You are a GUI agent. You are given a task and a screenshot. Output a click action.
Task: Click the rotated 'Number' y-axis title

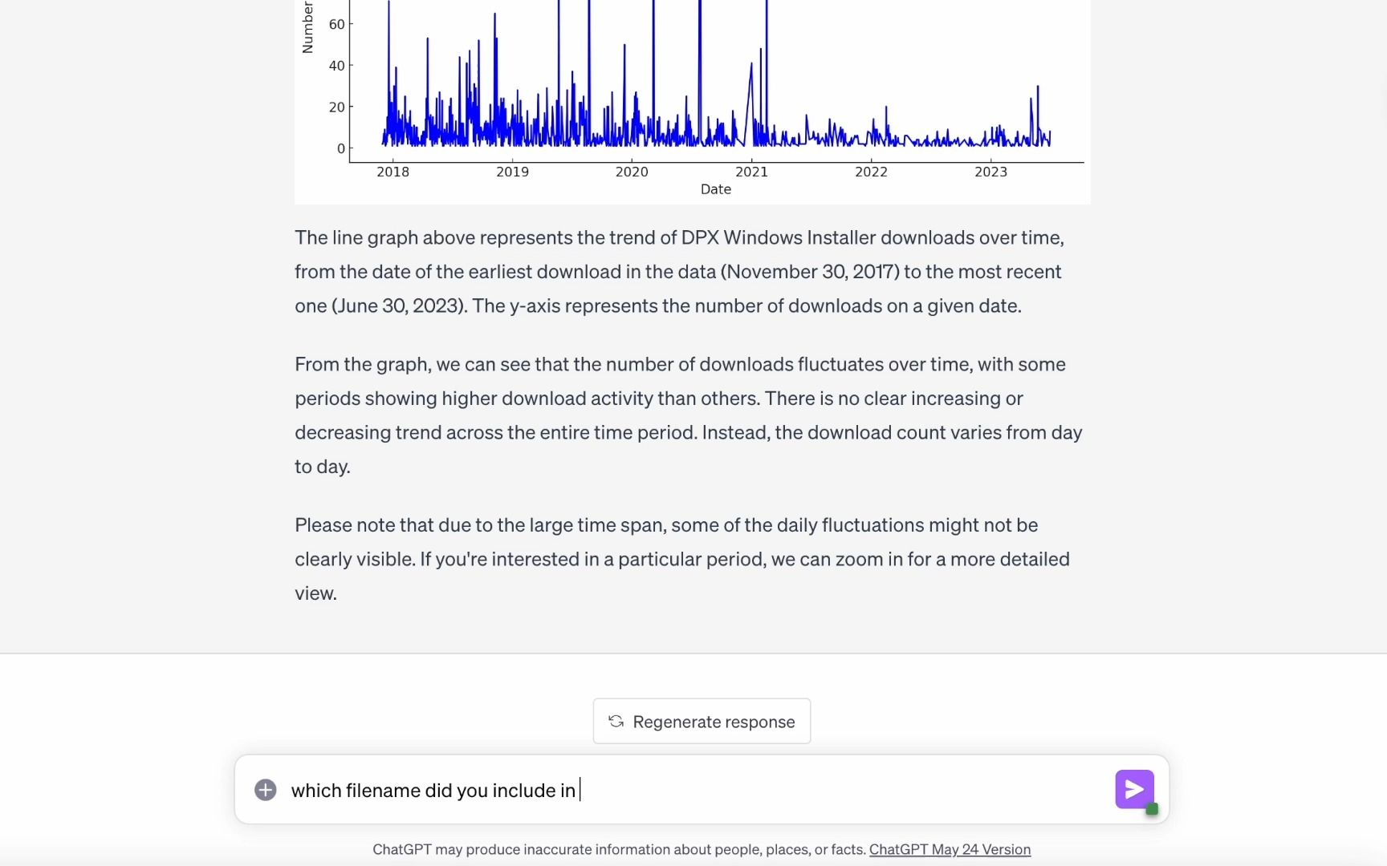click(x=307, y=27)
